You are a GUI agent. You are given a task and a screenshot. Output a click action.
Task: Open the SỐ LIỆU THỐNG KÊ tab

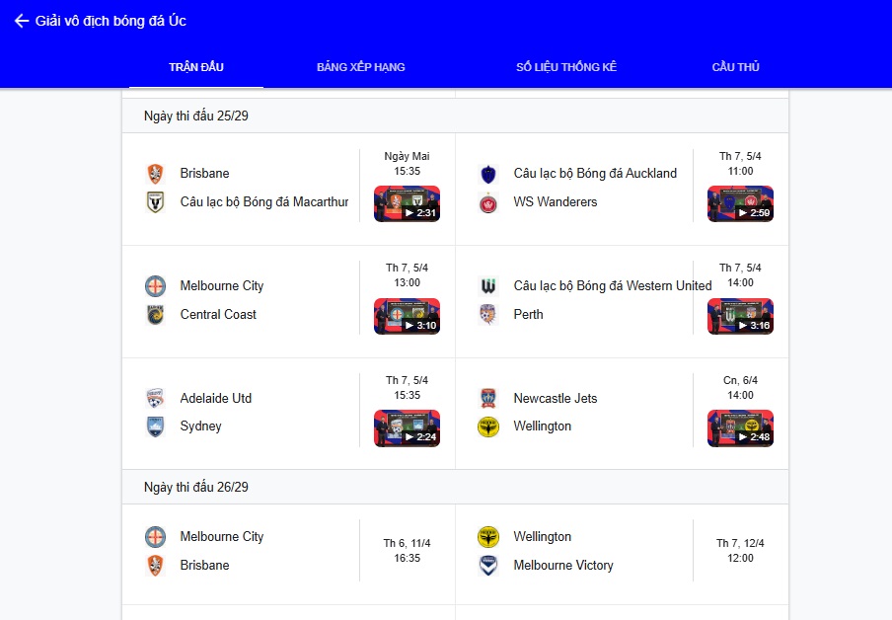tap(566, 67)
